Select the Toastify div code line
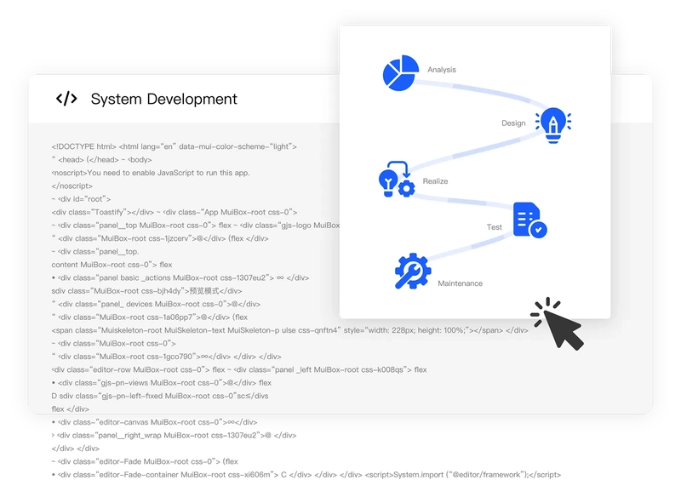The image size is (681, 480). [174, 212]
